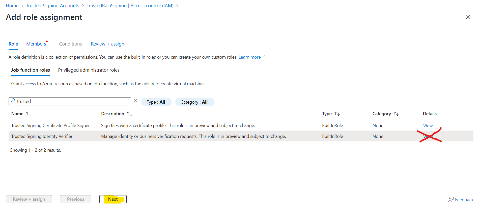The height and width of the screenshot is (207, 479).
Task: Switch to the Role tab
Action: [13, 44]
